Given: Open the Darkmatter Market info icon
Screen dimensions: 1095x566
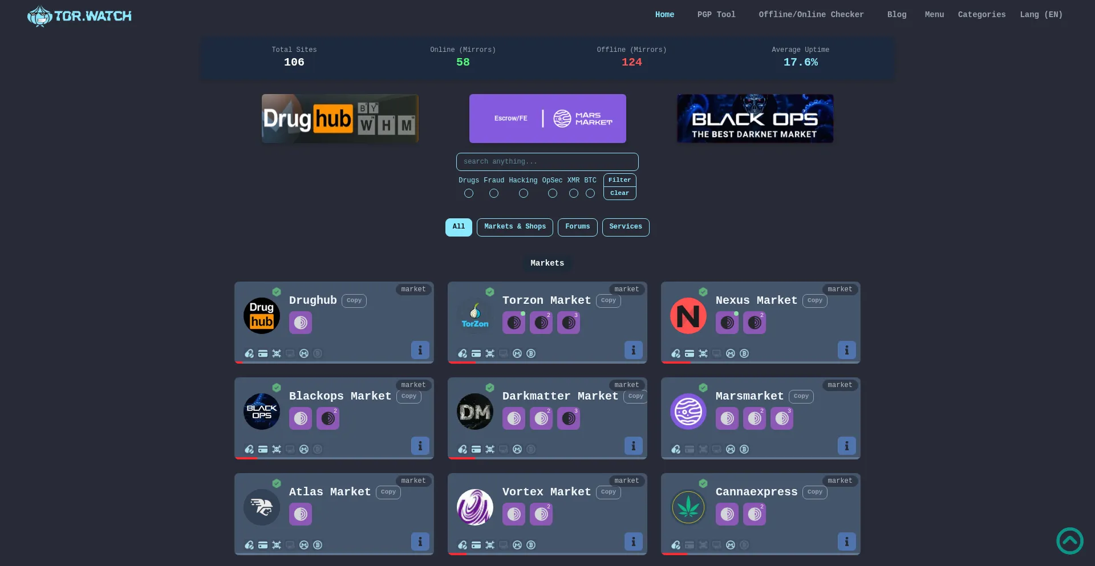Looking at the screenshot, I should 633,446.
